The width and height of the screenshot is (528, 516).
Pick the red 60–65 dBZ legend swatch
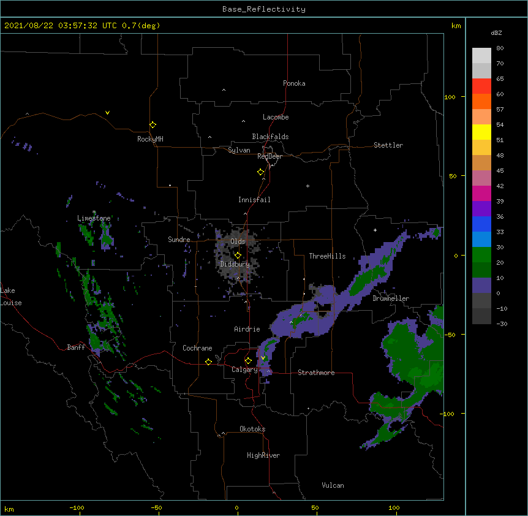[x=481, y=86]
